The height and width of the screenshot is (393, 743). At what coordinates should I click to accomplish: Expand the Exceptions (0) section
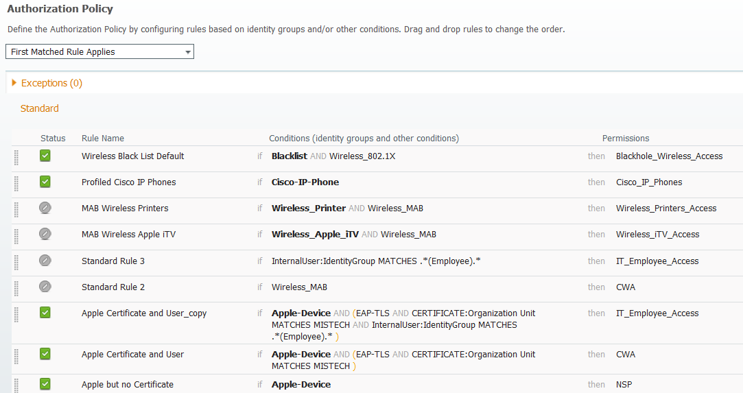(x=47, y=83)
